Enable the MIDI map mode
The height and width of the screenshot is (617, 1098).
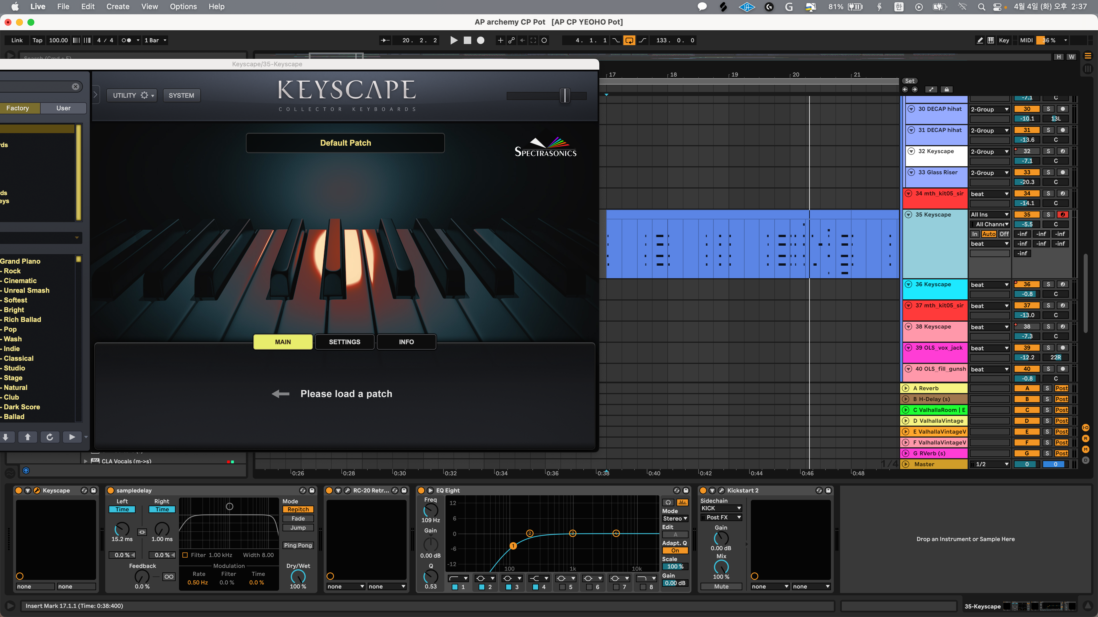(x=1027, y=41)
